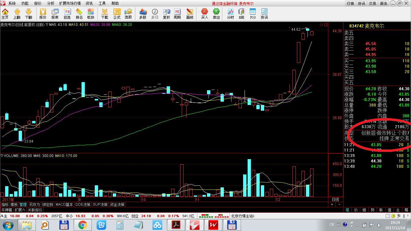Open the 关联报价 related quotes tab

click(x=35, y=210)
